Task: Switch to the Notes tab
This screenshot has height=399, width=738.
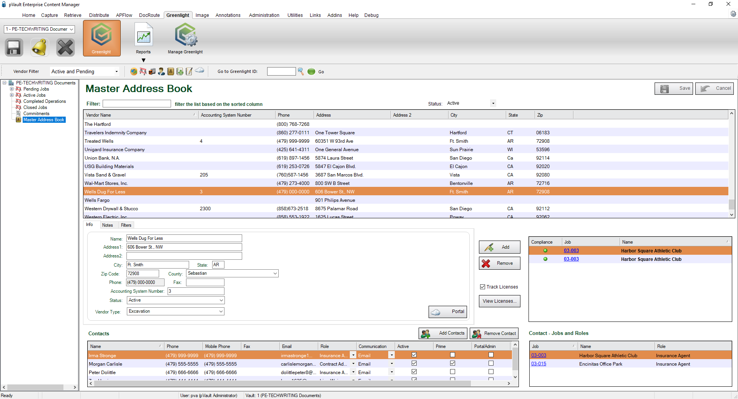Action: [x=108, y=225]
